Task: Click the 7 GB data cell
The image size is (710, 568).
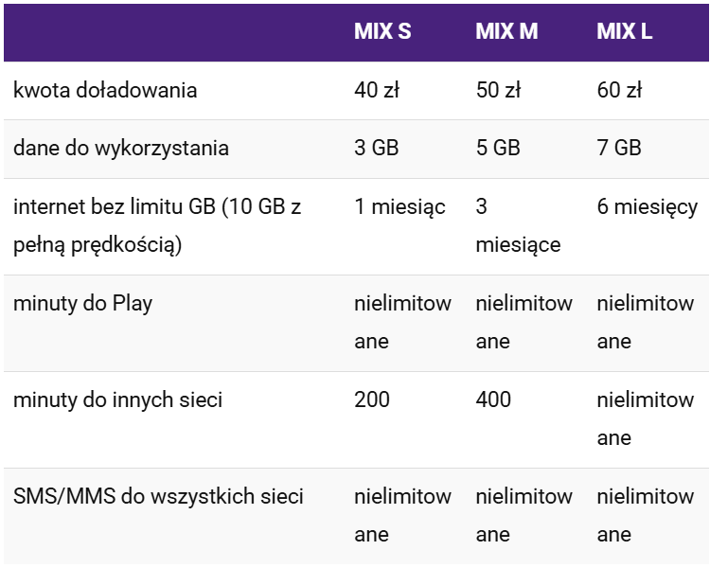Action: (x=619, y=149)
